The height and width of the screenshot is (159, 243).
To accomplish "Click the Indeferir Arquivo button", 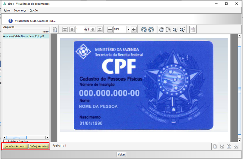I will (x=15, y=146).
